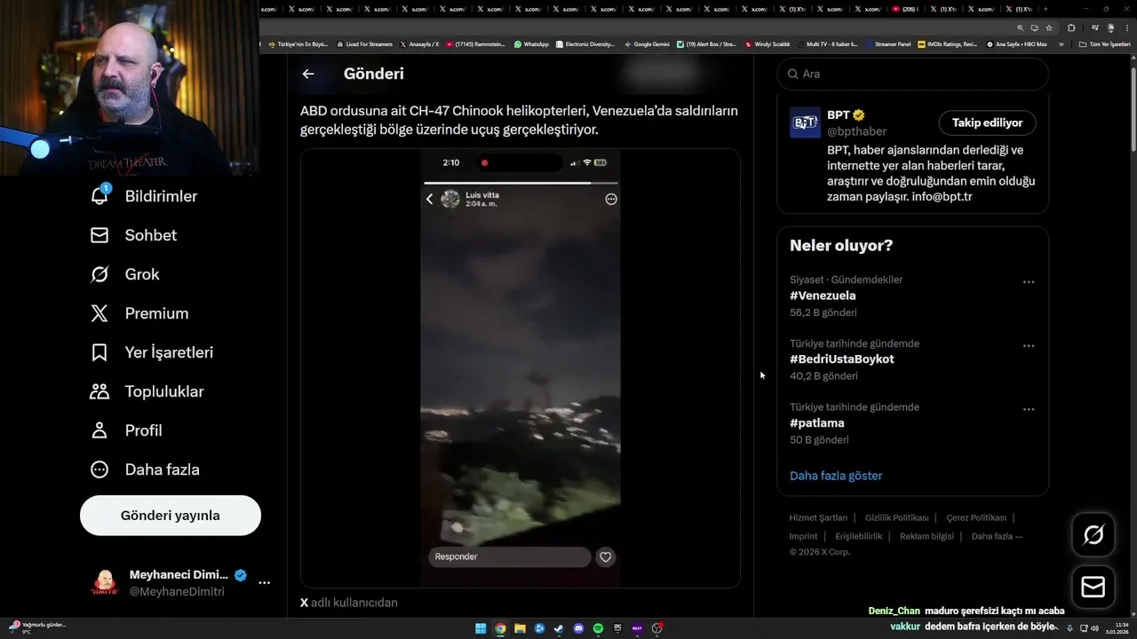The width and height of the screenshot is (1137, 639).
Task: Open Grok from the sidebar
Action: pyautogui.click(x=124, y=274)
